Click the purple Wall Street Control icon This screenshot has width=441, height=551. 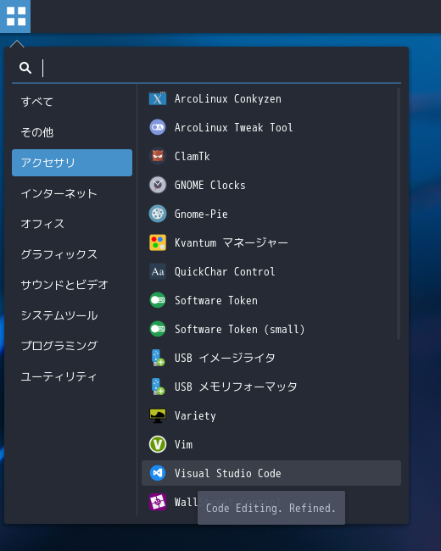[x=158, y=502]
